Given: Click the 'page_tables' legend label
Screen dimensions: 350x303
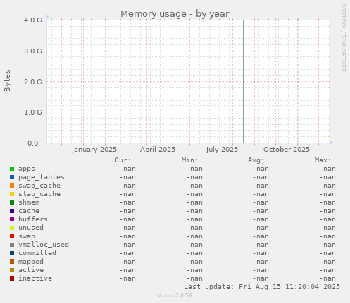Looking at the screenshot, I should pos(42,177).
